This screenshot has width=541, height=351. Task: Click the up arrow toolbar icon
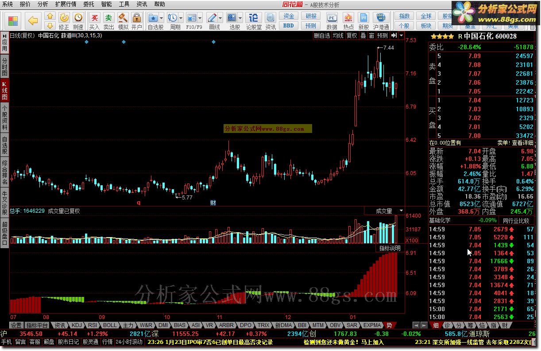pyautogui.click(x=50, y=16)
